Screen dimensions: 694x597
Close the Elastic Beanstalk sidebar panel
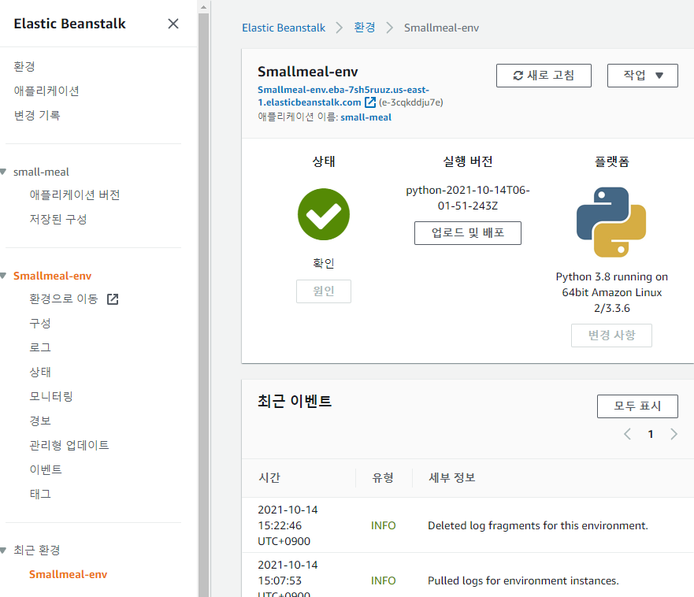[x=173, y=24]
